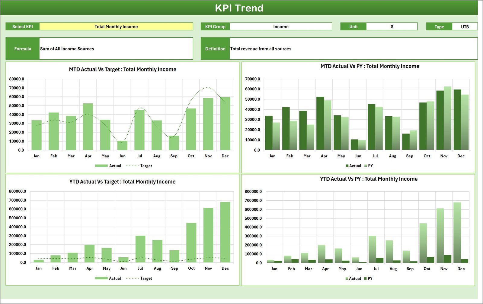This screenshot has width=483, height=304.
Task: Click the MTD Actual Vs Target chart title
Action: (122, 69)
